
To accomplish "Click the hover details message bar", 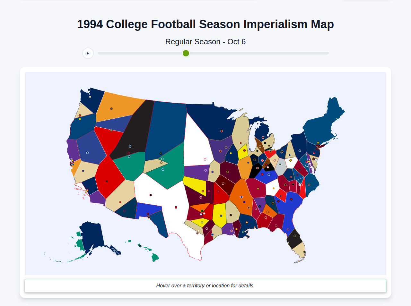I will coord(205,285).
